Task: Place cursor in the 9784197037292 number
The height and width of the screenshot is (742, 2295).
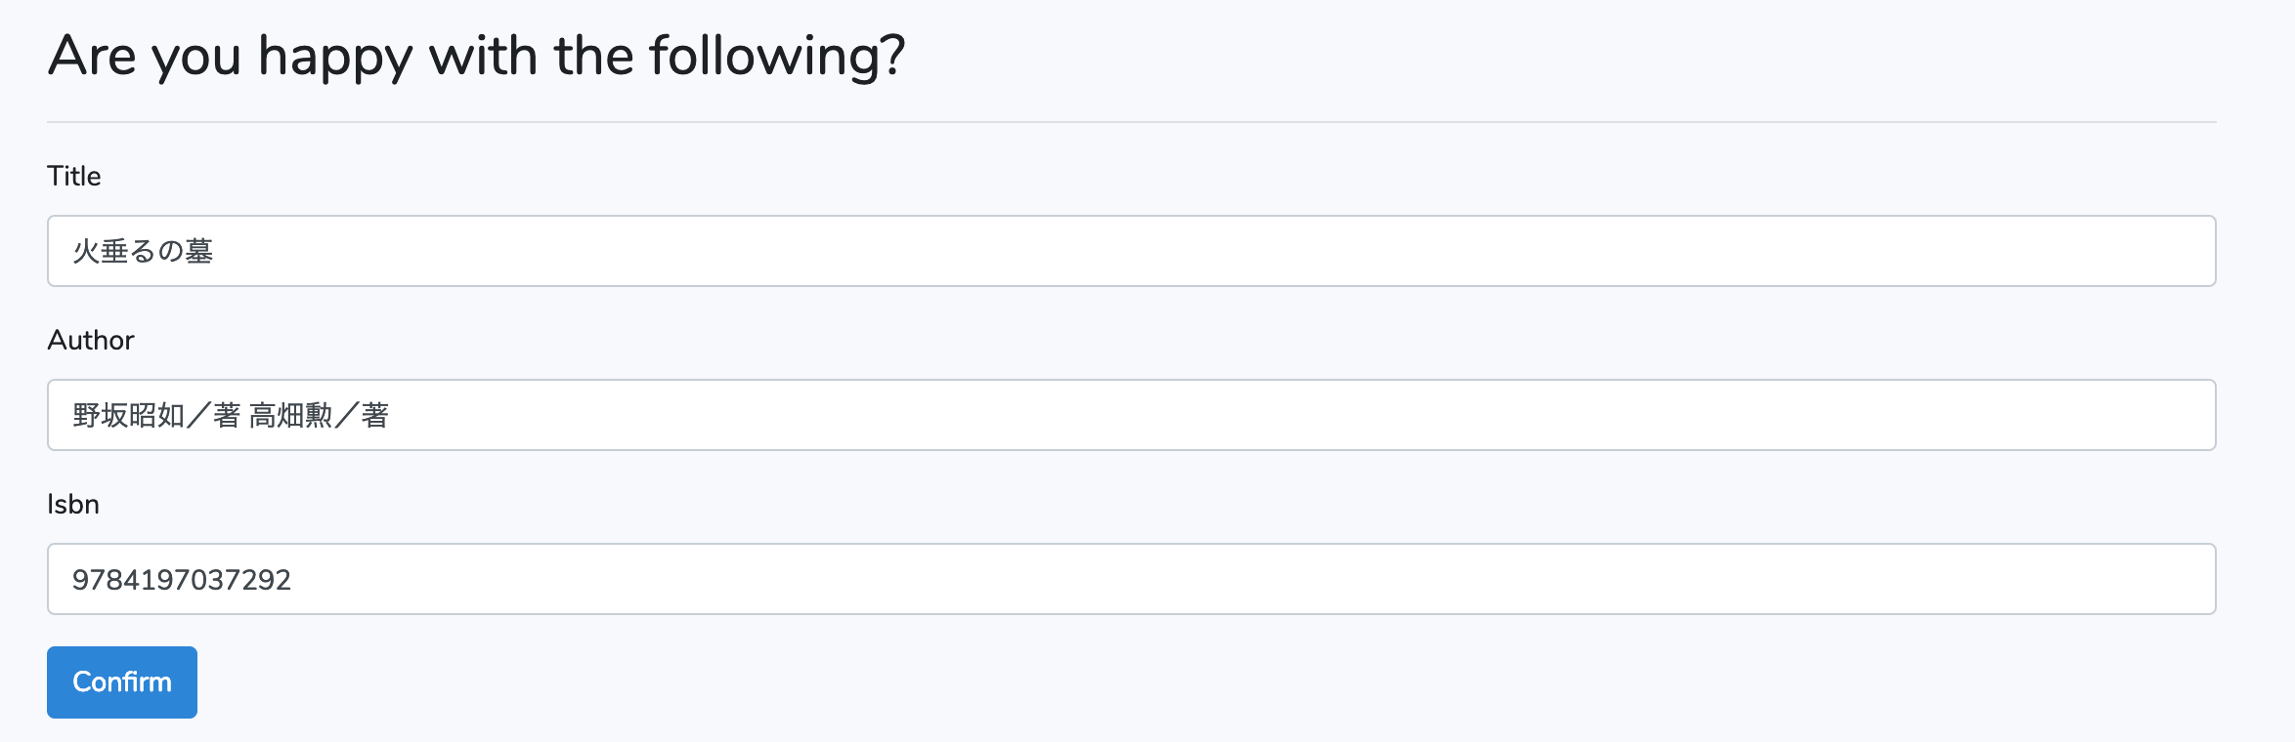Action: (182, 580)
